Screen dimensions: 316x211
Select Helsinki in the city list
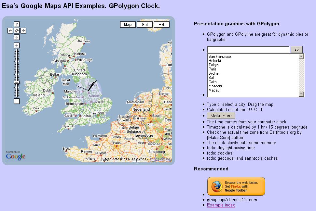coord(215,61)
